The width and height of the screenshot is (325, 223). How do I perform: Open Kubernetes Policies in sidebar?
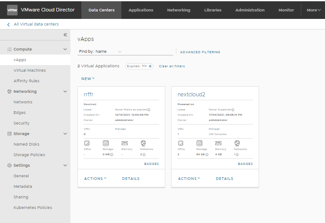(33, 208)
